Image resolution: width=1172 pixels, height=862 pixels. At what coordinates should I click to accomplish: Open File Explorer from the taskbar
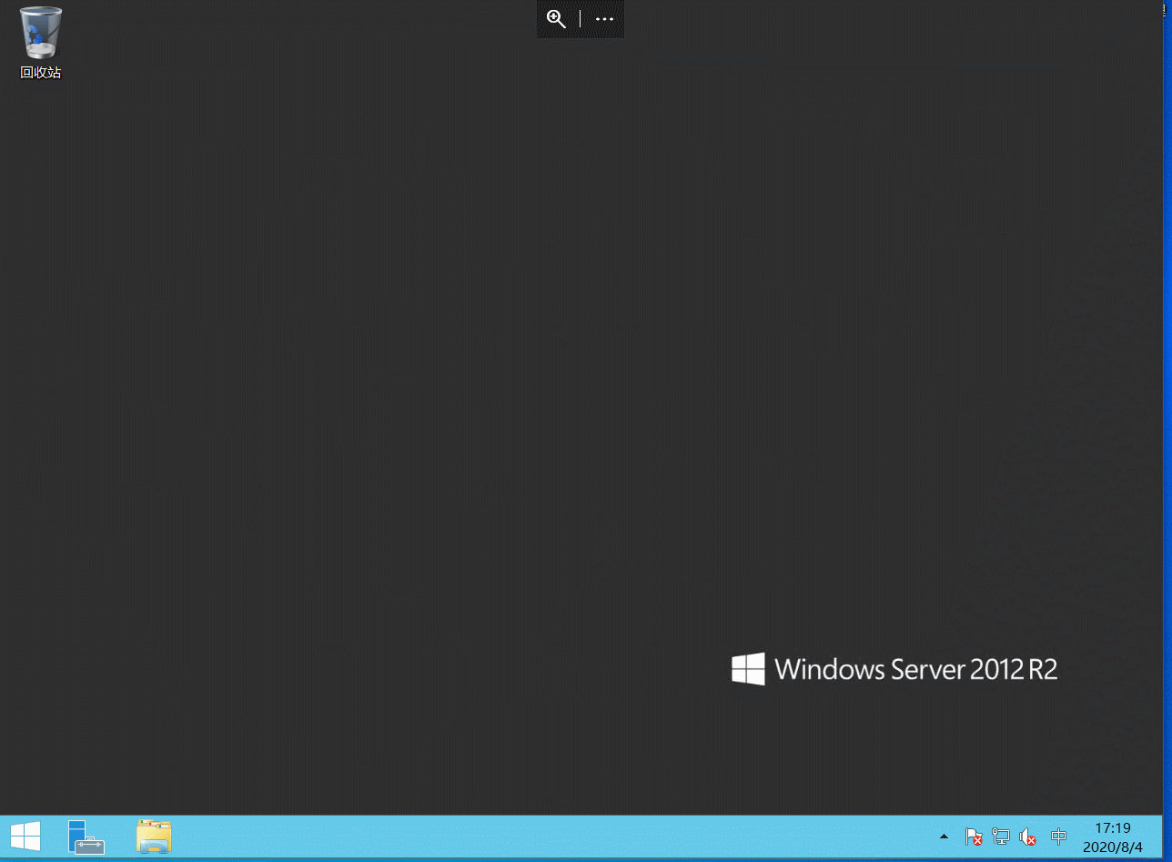pyautogui.click(x=154, y=836)
